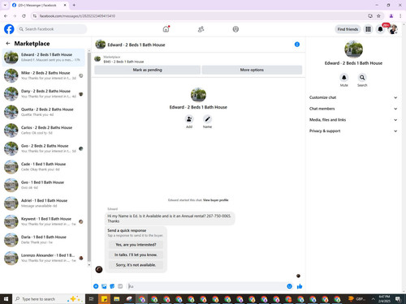This screenshot has height=304, width=406.
Task: Open chat Cade - 1 Bed 1 Bath House
Action: tap(43, 167)
